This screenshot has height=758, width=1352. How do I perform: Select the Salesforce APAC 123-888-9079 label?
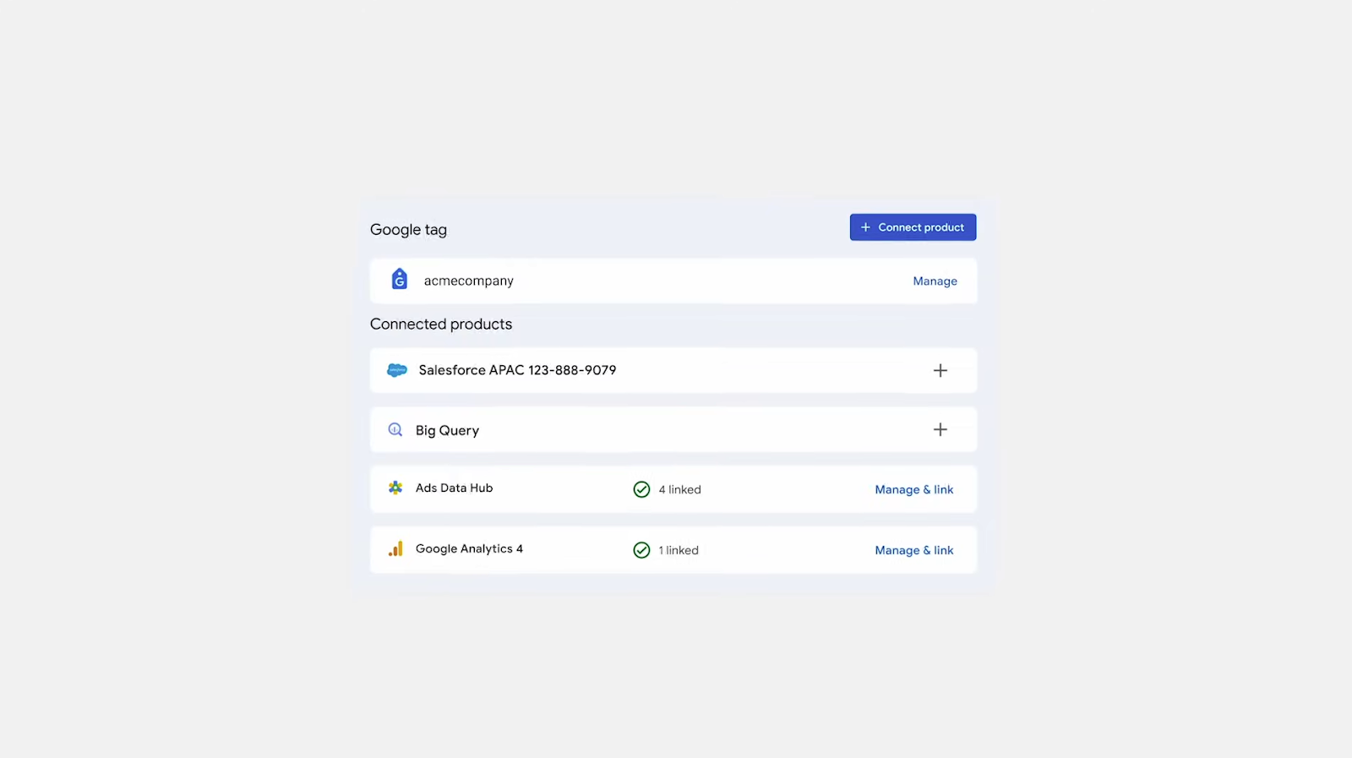tap(517, 370)
